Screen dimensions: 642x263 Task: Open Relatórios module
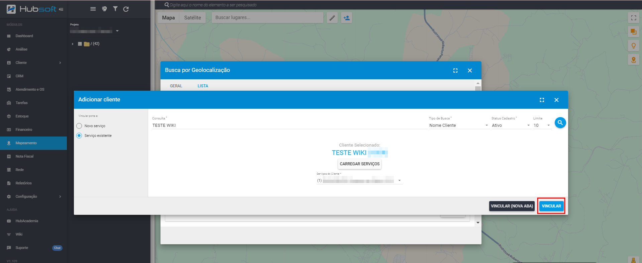pyautogui.click(x=33, y=183)
